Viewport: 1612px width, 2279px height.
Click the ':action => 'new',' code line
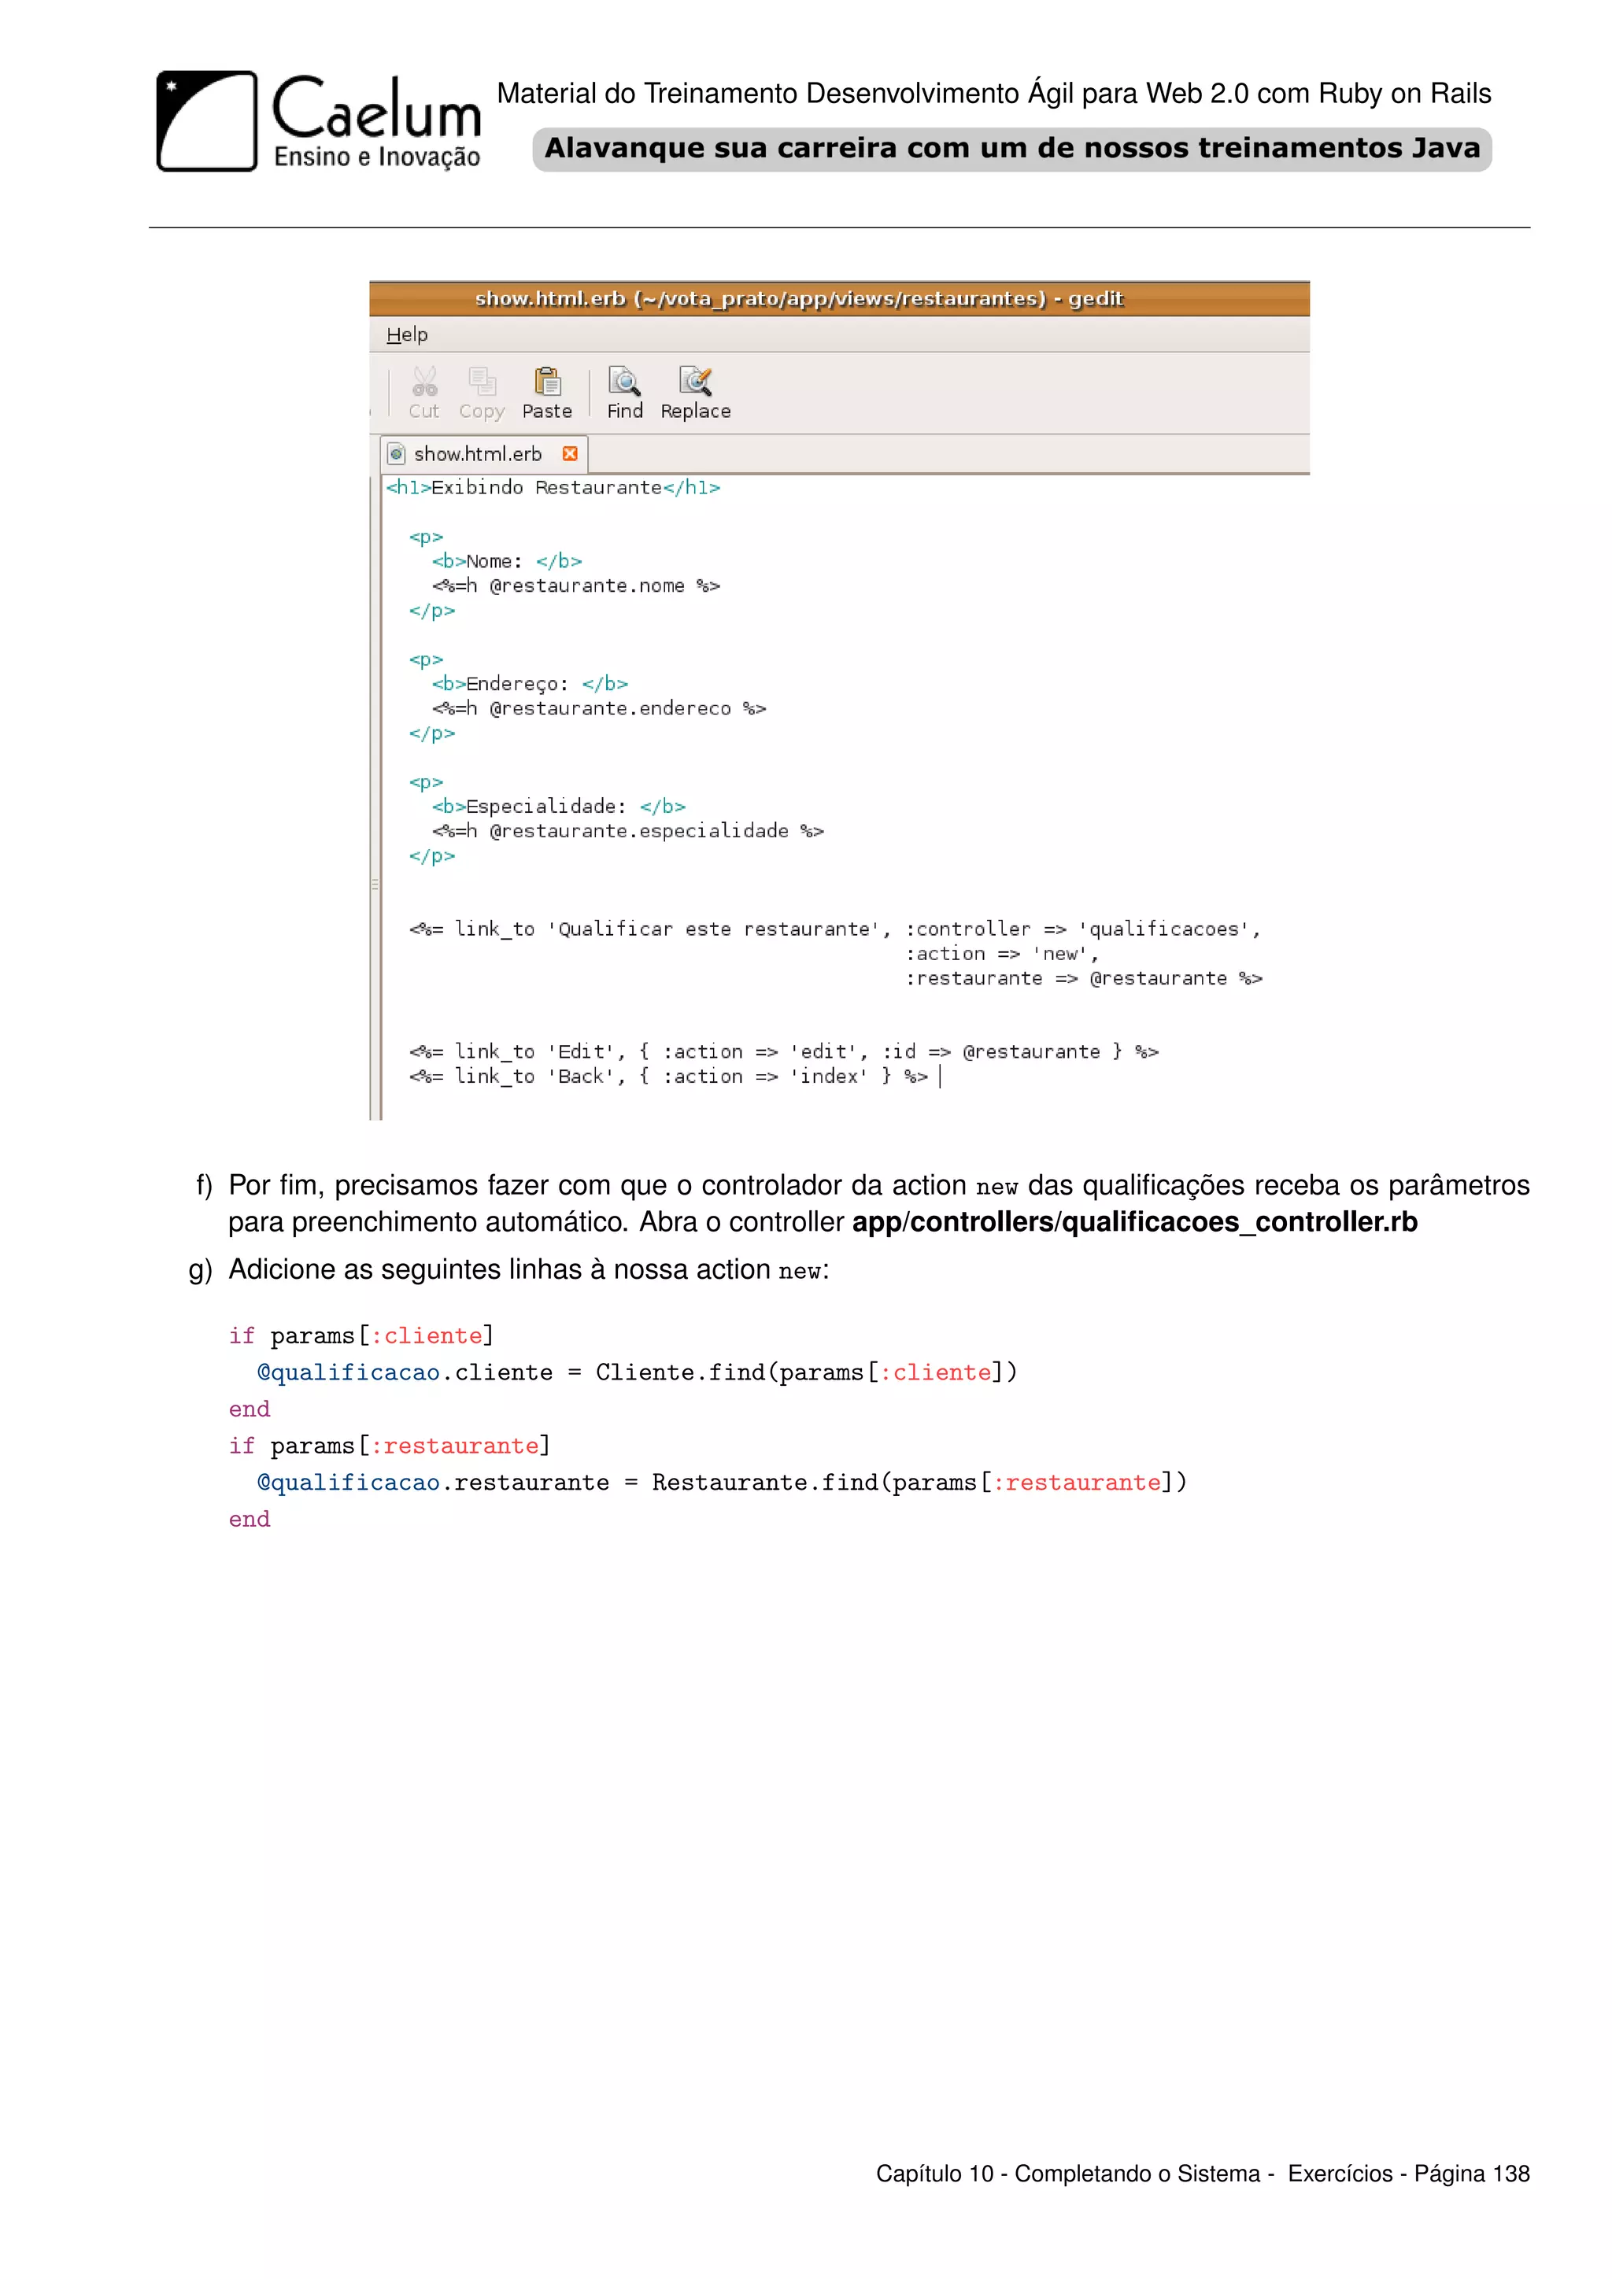click(x=1003, y=954)
